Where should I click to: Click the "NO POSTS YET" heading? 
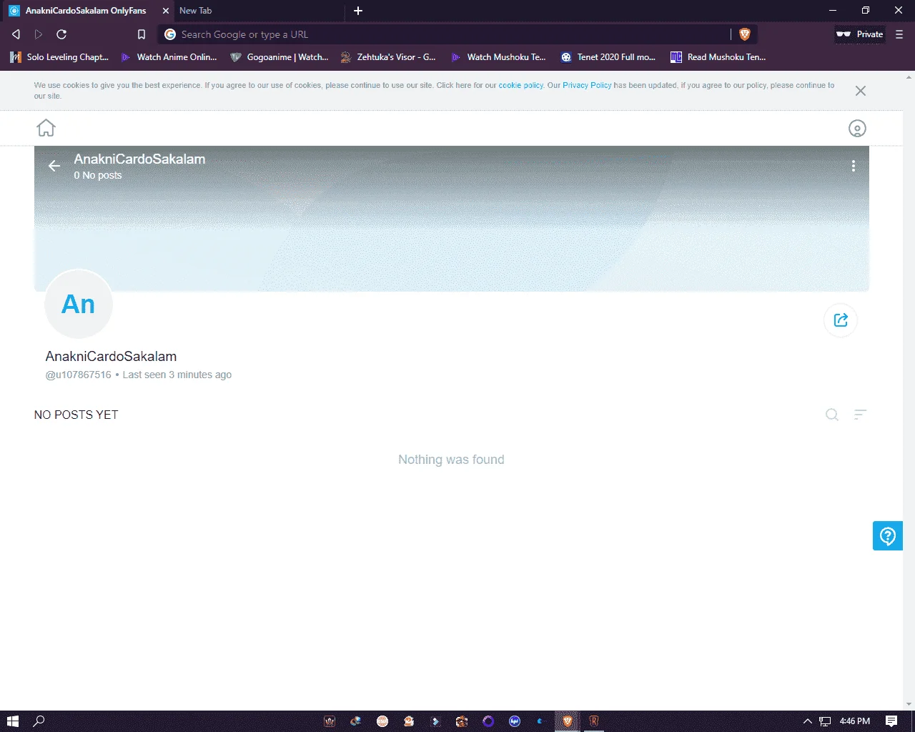pos(76,415)
